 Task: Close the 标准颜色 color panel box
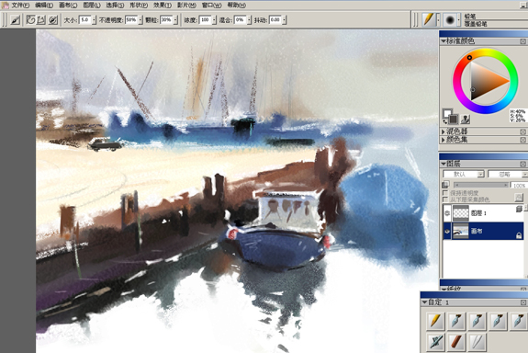pos(522,41)
